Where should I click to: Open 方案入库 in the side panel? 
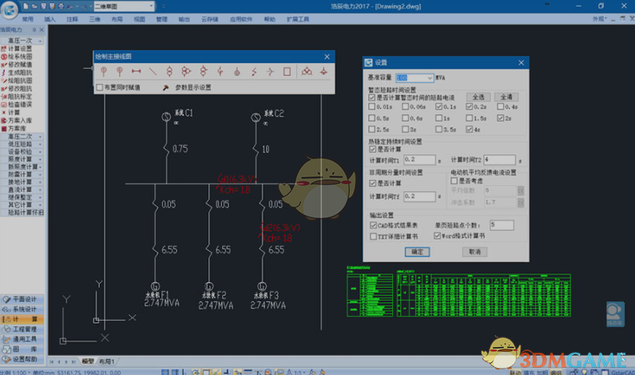point(20,121)
